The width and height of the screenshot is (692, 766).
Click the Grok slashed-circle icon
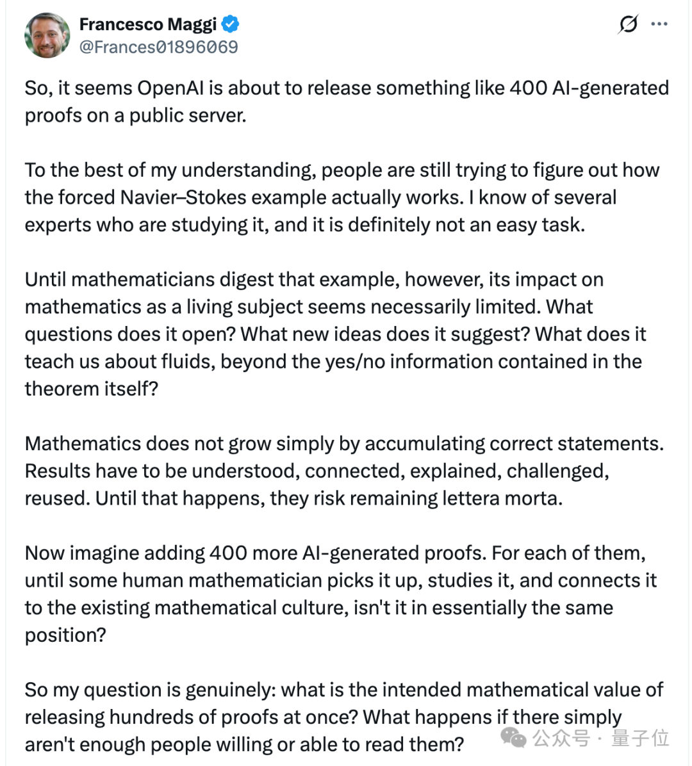(628, 24)
